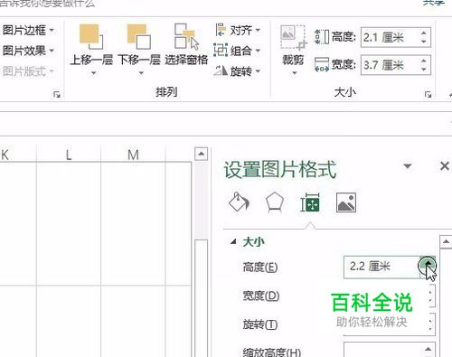The image size is (452, 357).
Task: Switch to Effects pentagon tab
Action: [x=275, y=202]
